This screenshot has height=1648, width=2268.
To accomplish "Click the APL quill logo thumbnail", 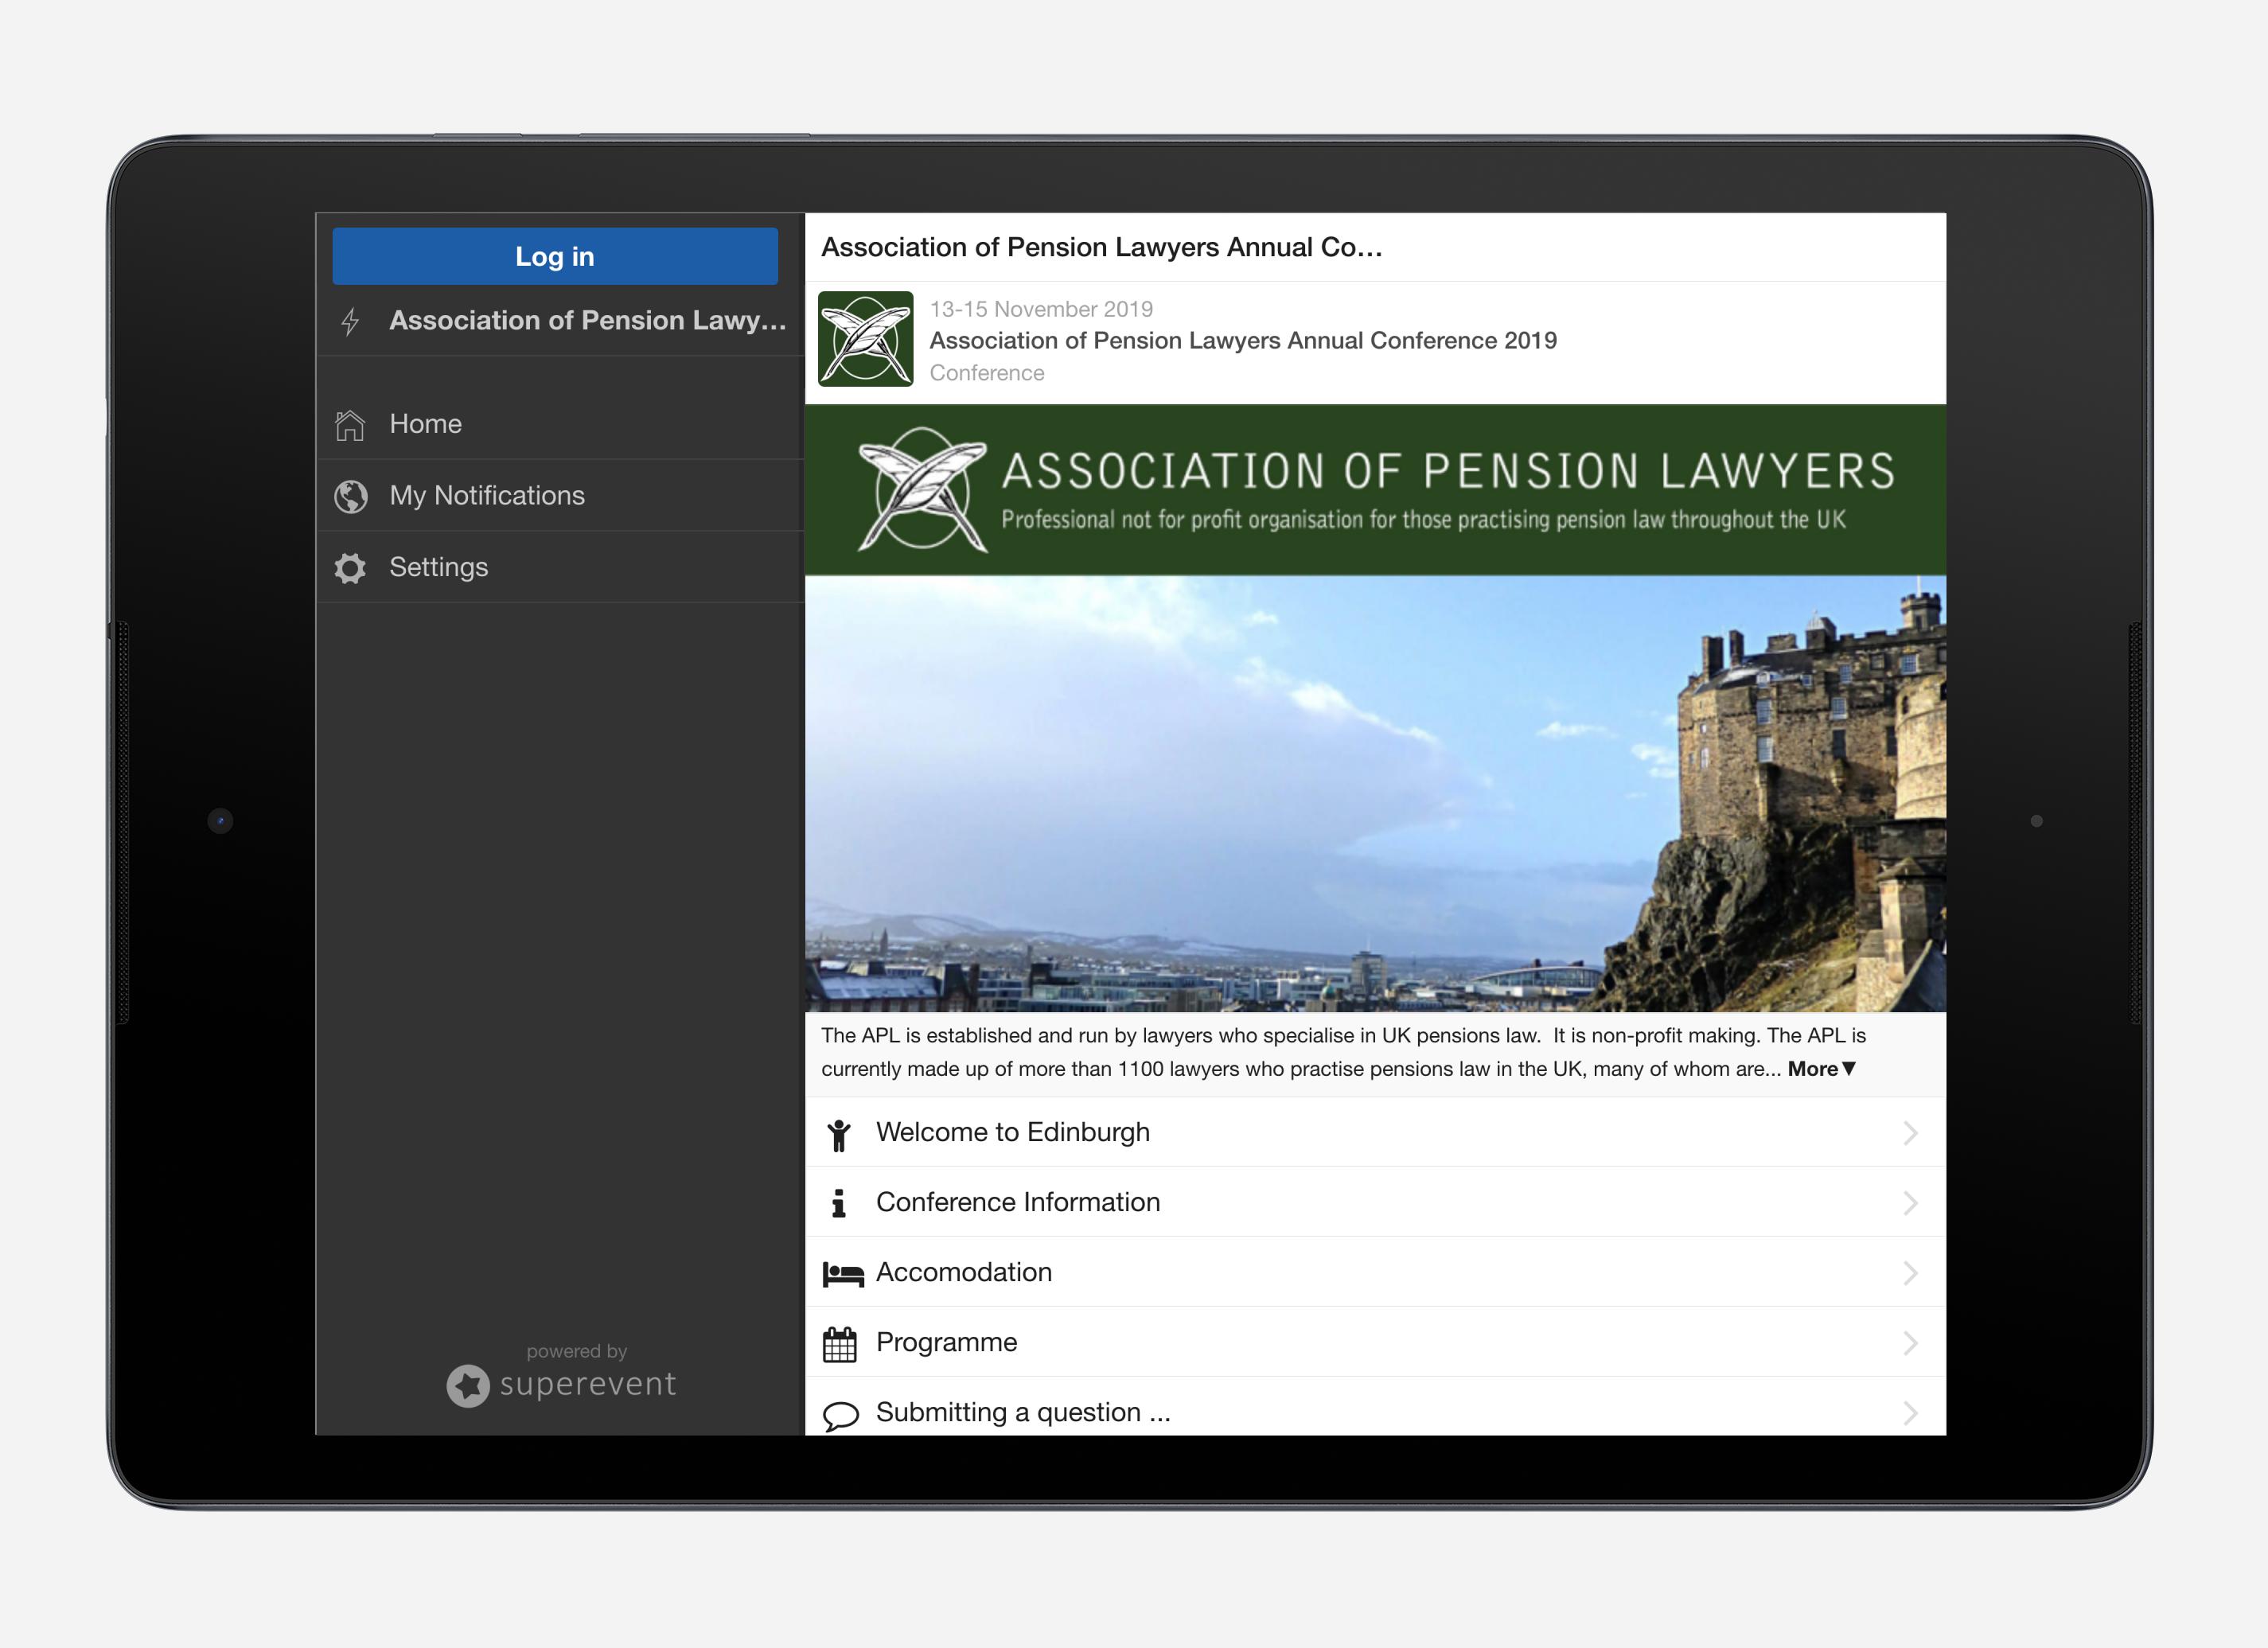I will (x=866, y=339).
